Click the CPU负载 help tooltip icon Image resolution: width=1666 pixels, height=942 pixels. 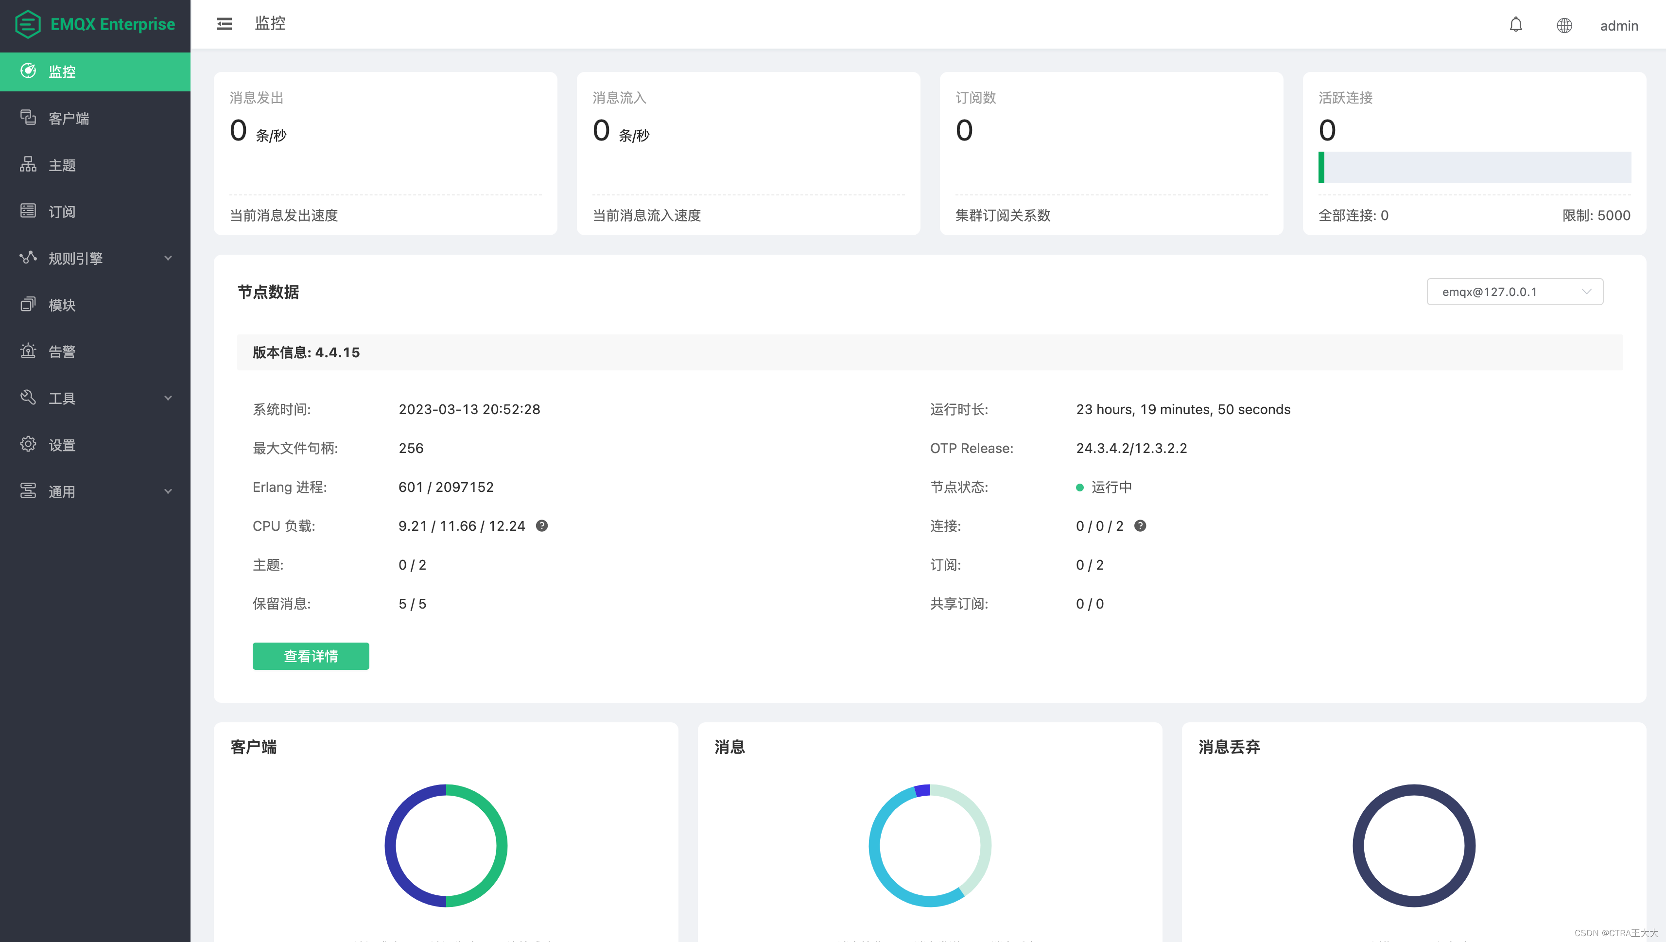pos(542,525)
